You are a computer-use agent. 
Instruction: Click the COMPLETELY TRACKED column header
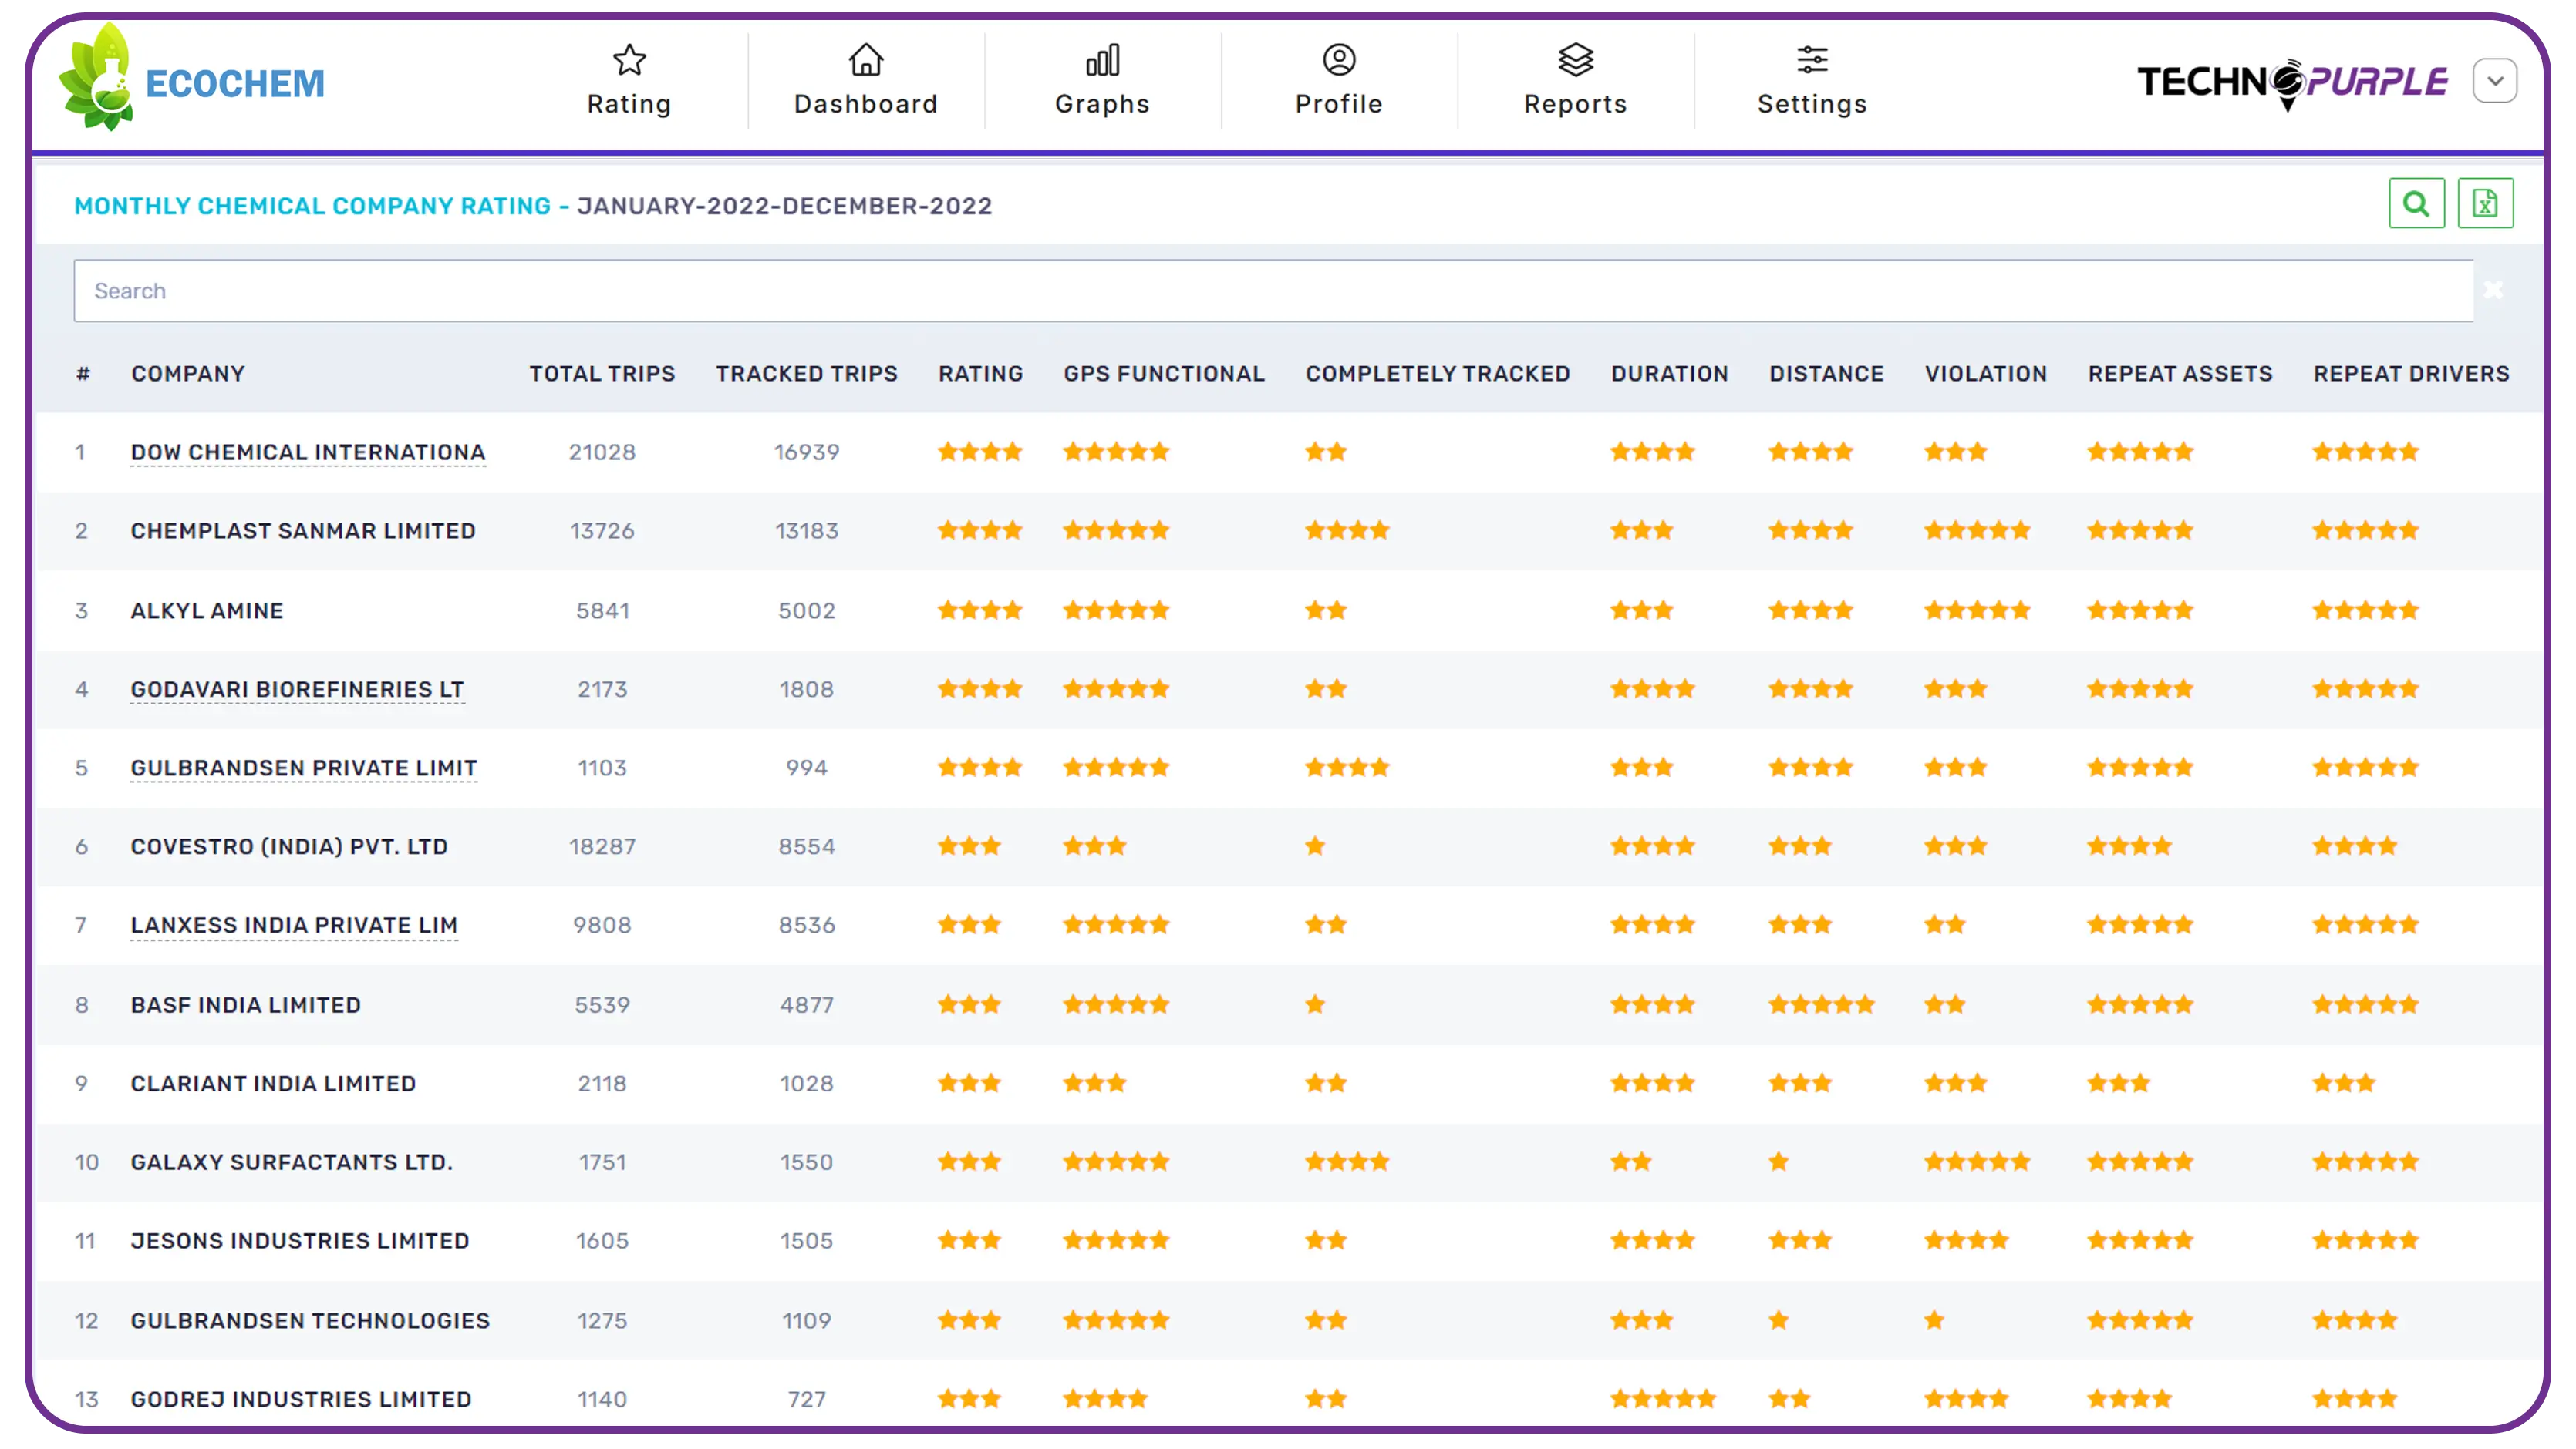(x=1437, y=373)
